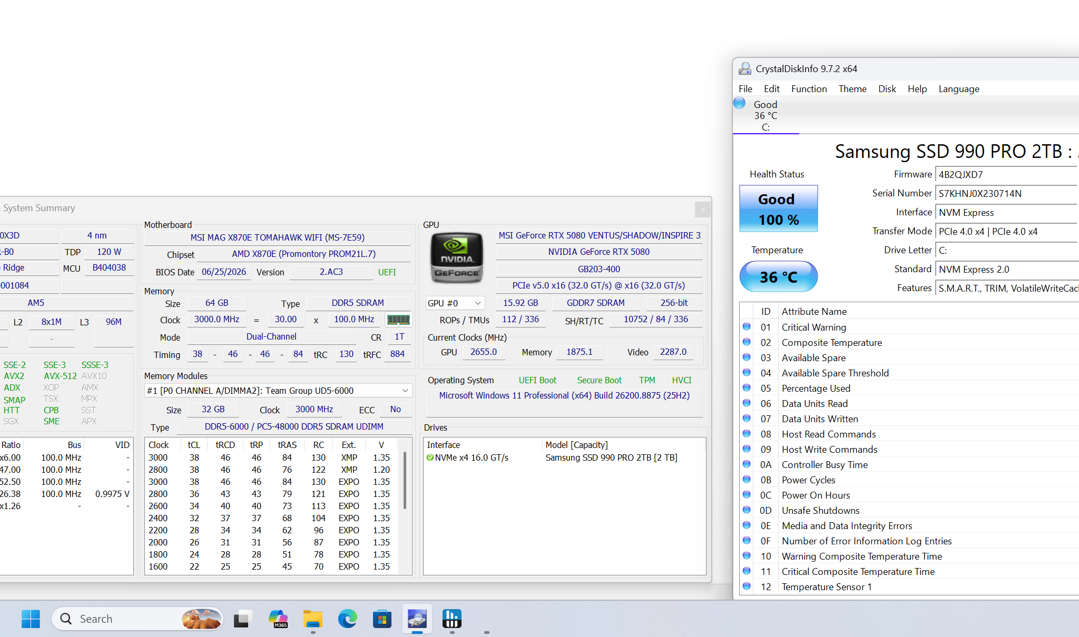Image resolution: width=1079 pixels, height=637 pixels.
Task: Open the Windows Start menu
Action: click(x=31, y=619)
